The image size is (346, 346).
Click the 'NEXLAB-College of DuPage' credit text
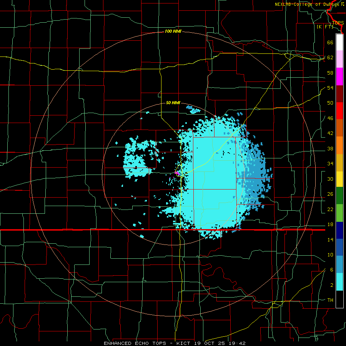308,4
